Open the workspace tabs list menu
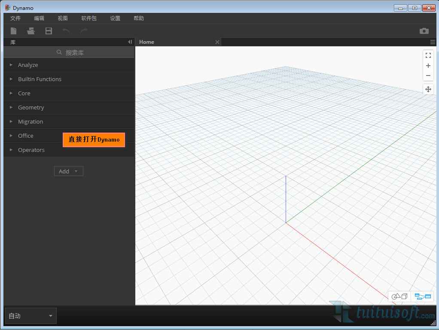The image size is (439, 330). [433, 42]
